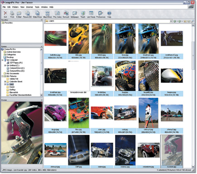Screen dimensions: 197x174
Task: Select the CompuPic Pro root tree item
Action: [10, 49]
